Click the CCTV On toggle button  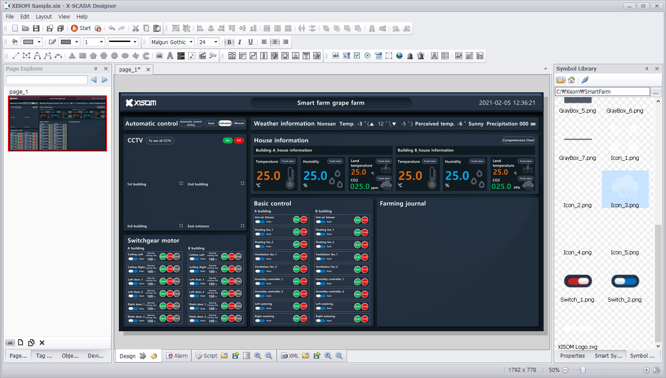228,140
